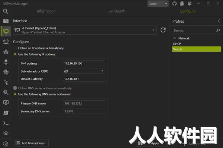Select Use the following DNS server addresses

click(x=42, y=94)
